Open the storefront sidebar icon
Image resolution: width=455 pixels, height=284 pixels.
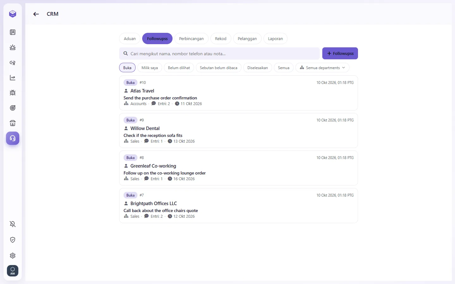(x=13, y=123)
